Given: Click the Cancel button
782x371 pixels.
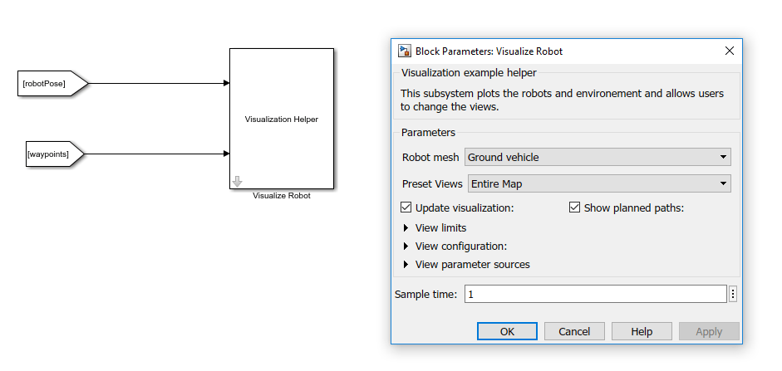Looking at the screenshot, I should [x=574, y=331].
